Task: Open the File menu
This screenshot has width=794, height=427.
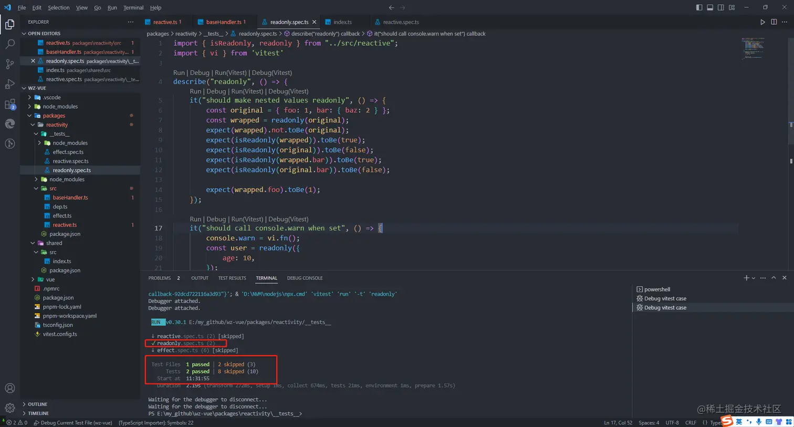Action: click(x=22, y=7)
